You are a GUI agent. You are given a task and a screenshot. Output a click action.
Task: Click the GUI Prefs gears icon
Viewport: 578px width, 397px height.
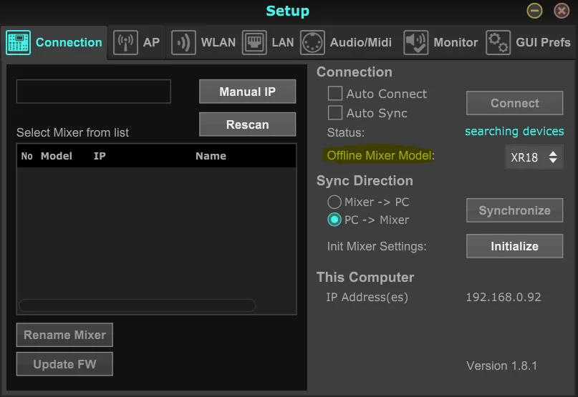[498, 43]
